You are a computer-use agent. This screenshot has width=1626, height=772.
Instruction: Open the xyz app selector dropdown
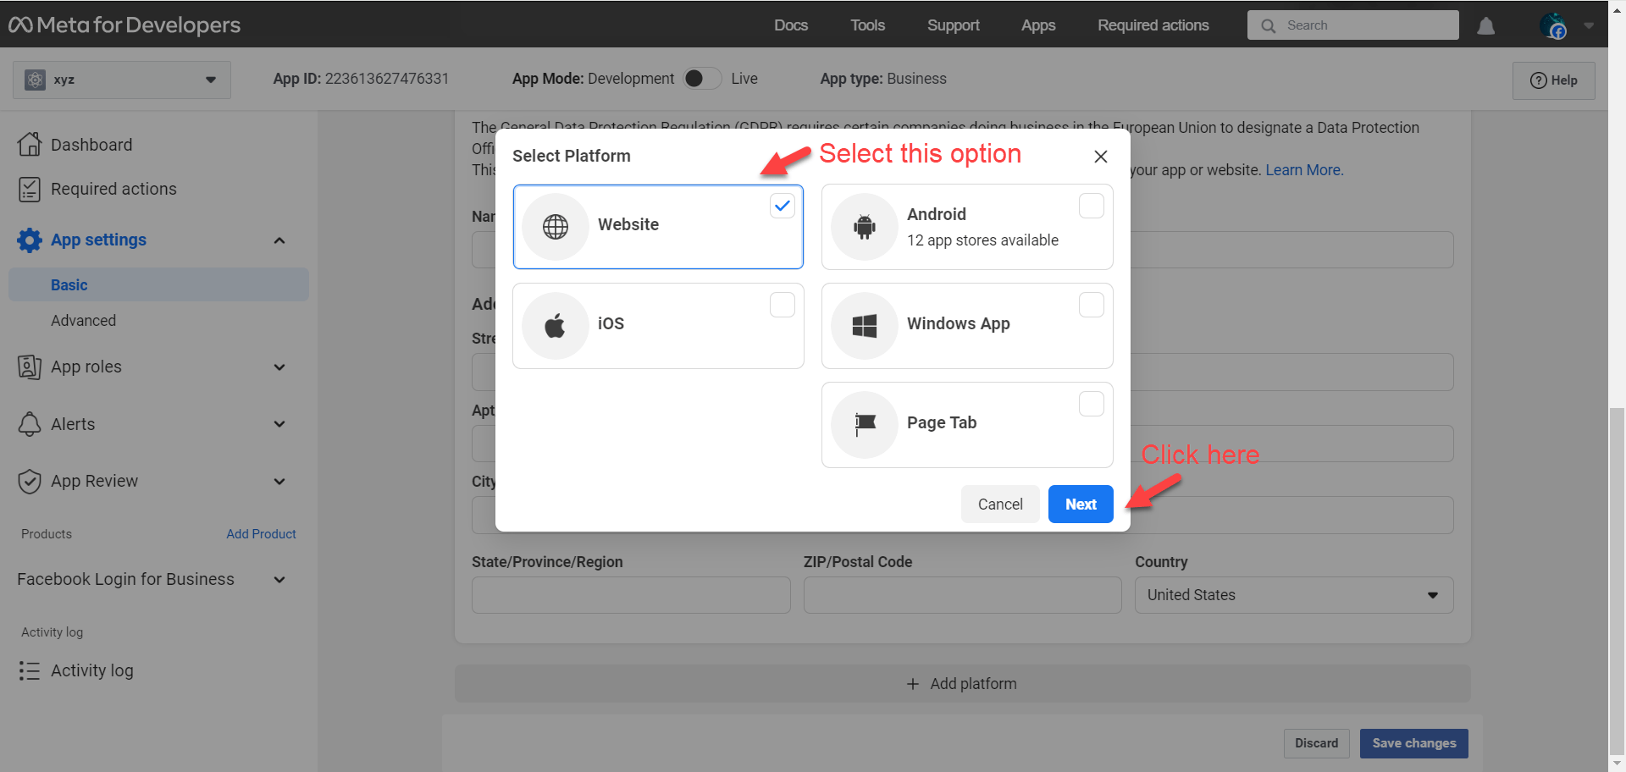coord(122,80)
